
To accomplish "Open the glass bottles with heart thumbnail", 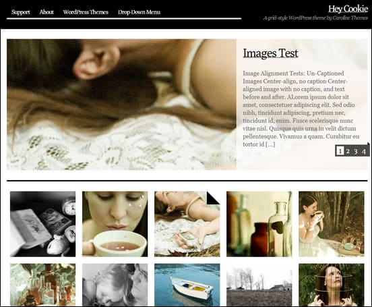I will tap(259, 224).
